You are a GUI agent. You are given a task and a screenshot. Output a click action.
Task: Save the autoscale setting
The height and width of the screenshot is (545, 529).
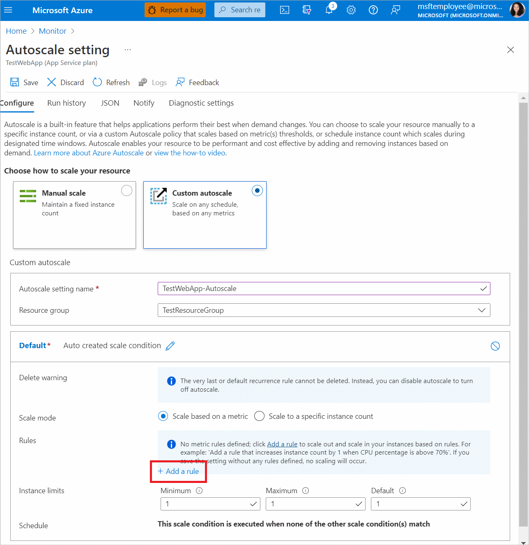click(x=24, y=82)
